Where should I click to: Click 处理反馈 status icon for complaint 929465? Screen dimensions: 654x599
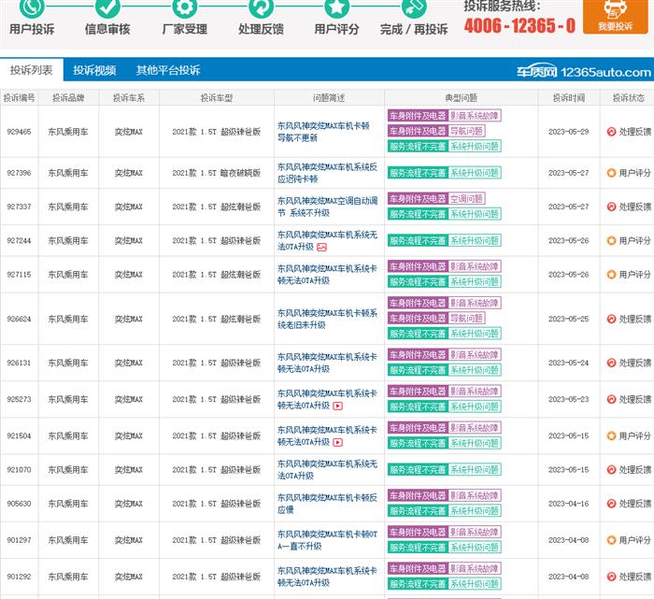[x=611, y=132]
